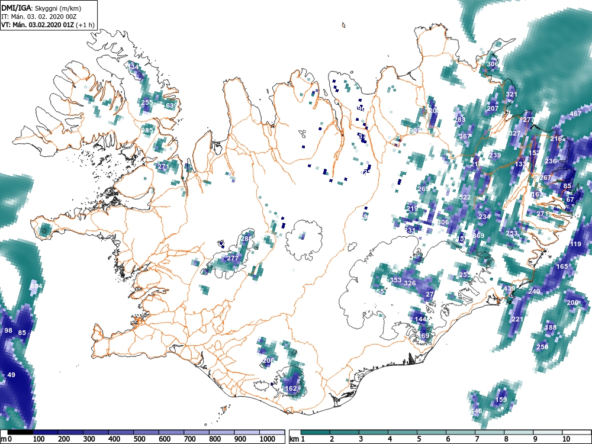
Task: Click the navy legend swatch between 100 and 200
Action: pos(46,432)
